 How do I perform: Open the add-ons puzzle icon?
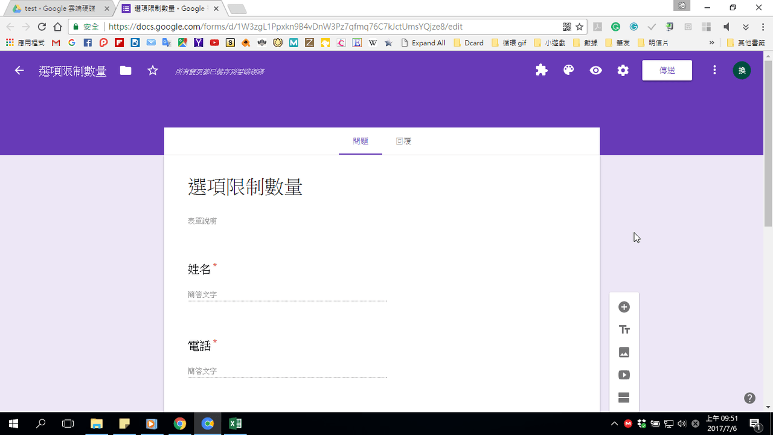[x=542, y=70]
